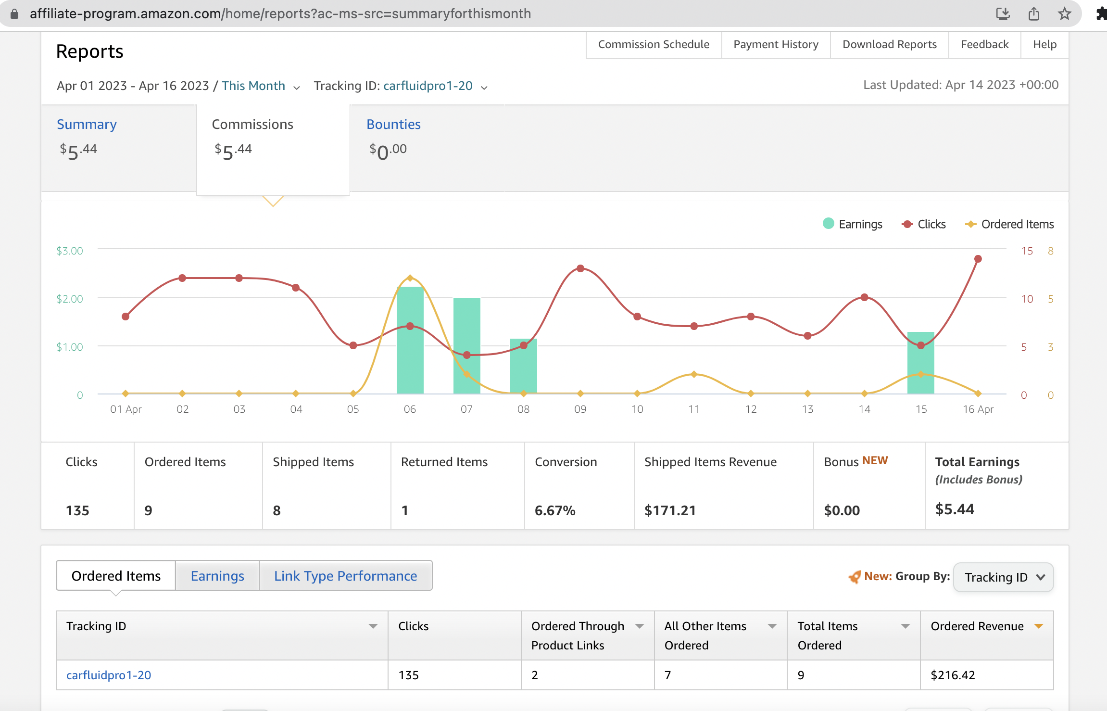This screenshot has width=1107, height=711.
Task: Click the Returned Items value 1
Action: (405, 510)
